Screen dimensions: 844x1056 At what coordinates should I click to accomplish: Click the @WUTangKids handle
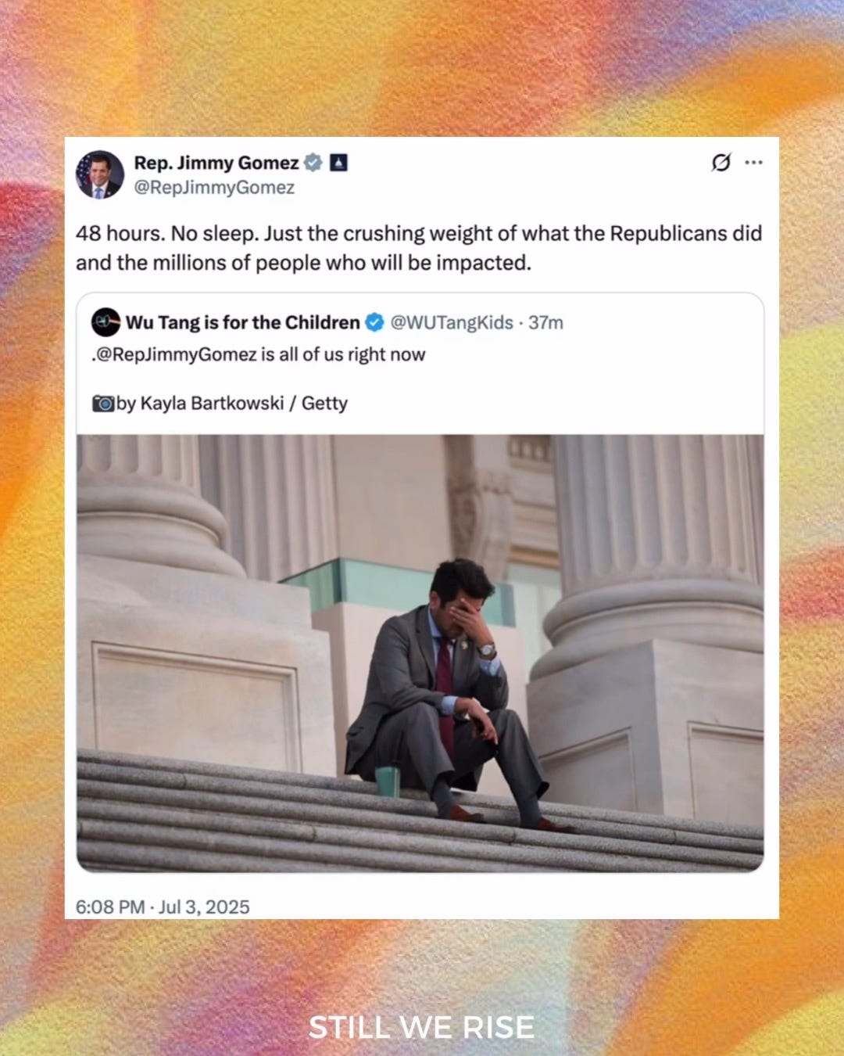click(452, 322)
